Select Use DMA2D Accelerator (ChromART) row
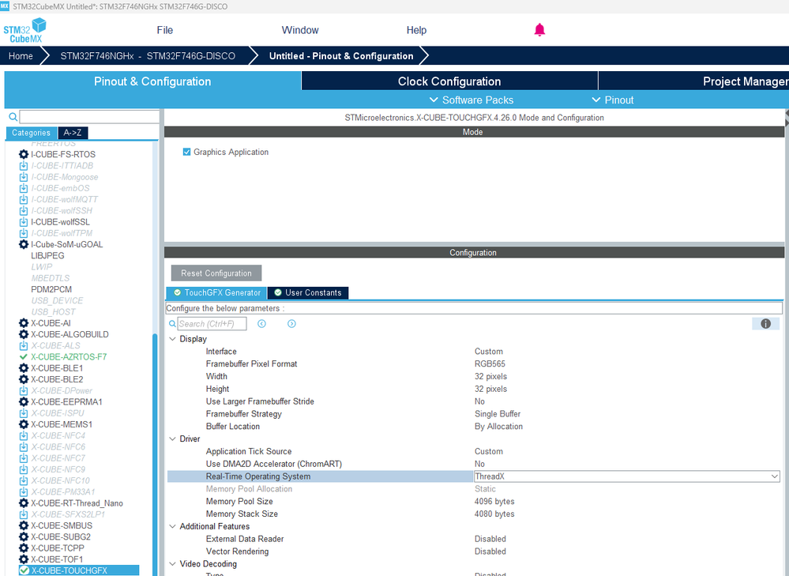The height and width of the screenshot is (576, 789). [474, 464]
